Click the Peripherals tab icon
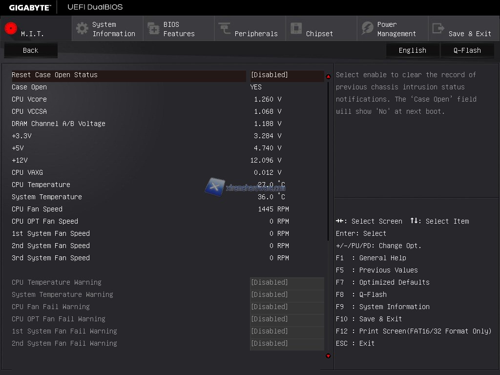The height and width of the screenshot is (375, 500). click(x=225, y=29)
